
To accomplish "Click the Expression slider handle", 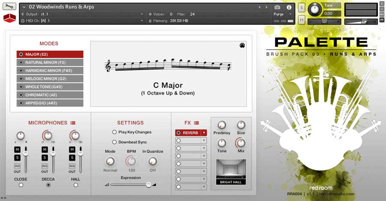I will [x=148, y=185].
